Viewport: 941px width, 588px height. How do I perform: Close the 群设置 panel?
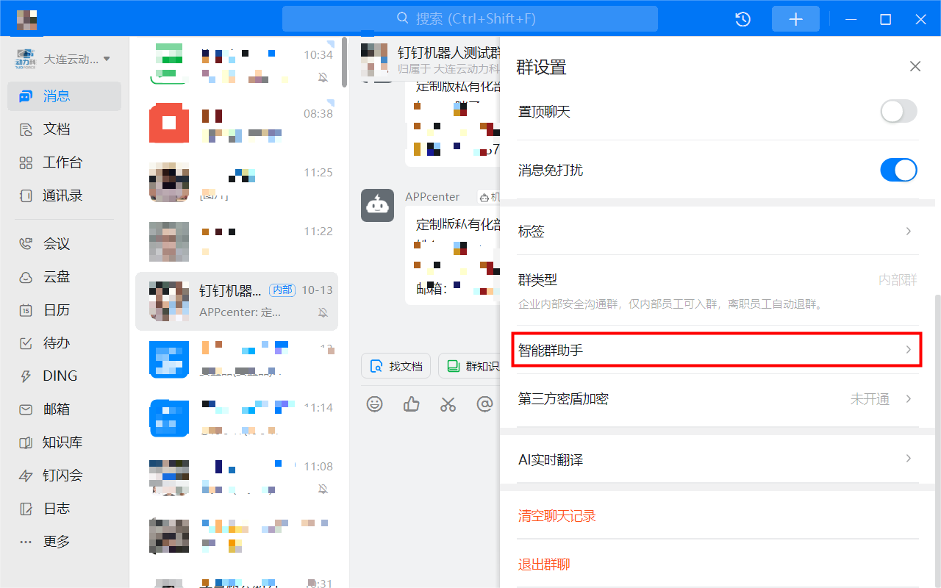click(x=915, y=67)
